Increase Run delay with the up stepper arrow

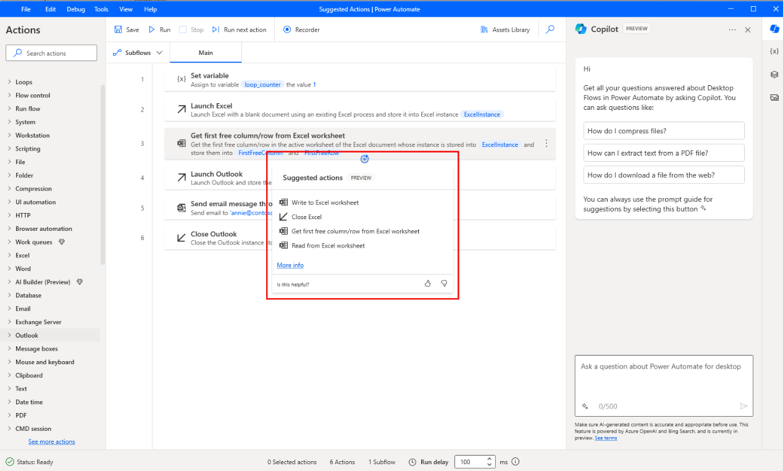pos(488,459)
